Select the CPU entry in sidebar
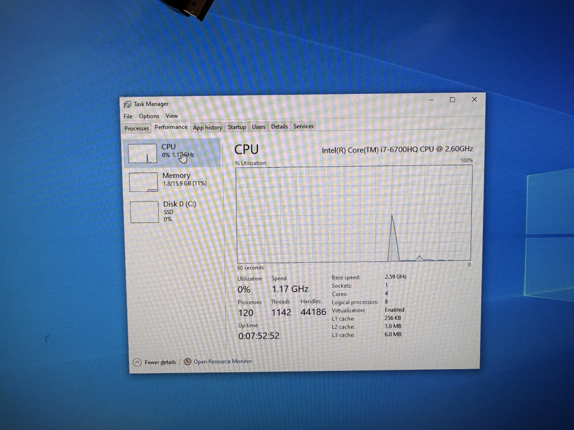574x430 pixels. point(172,153)
